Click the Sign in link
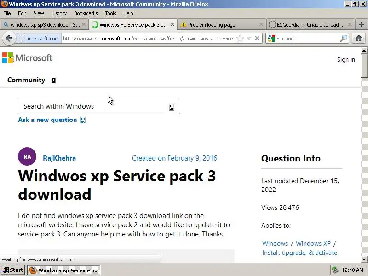The image size is (368, 276). click(x=346, y=60)
